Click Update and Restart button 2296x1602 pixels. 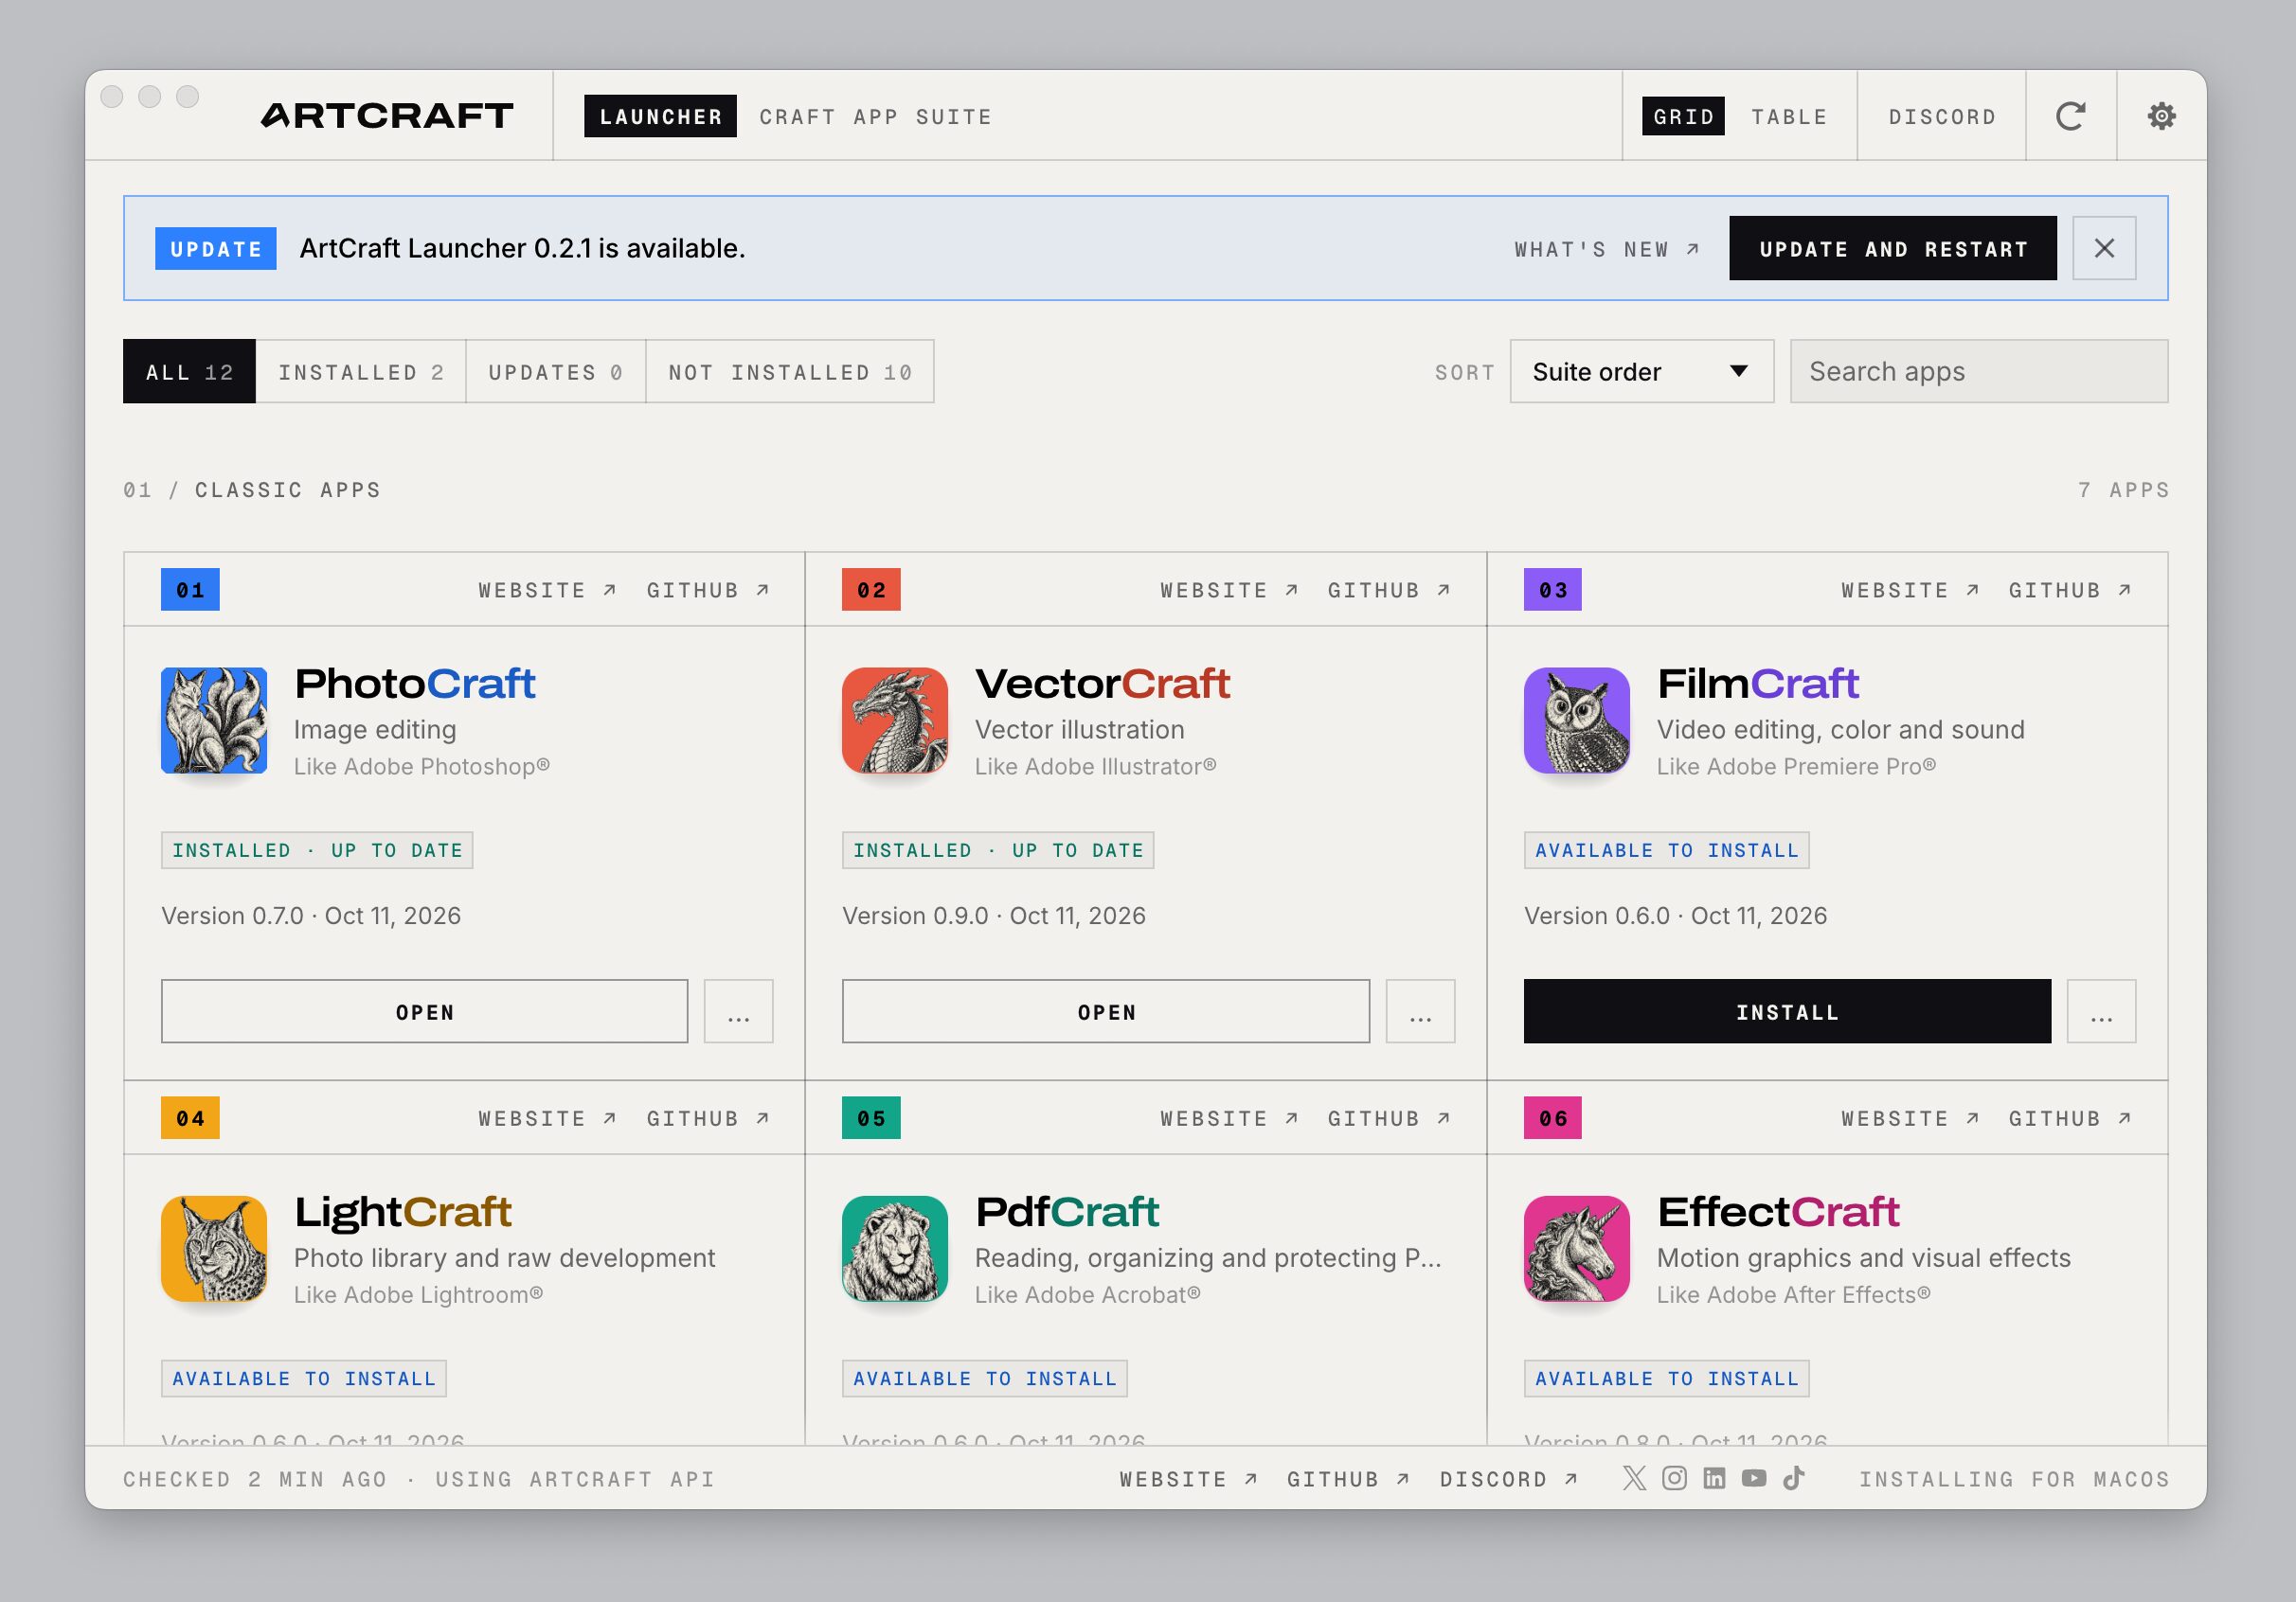click(1893, 248)
